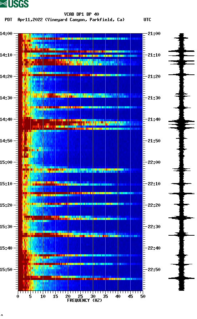This screenshot has width=197, height=319.
Task: Click the USGS logo
Action: 14,4
